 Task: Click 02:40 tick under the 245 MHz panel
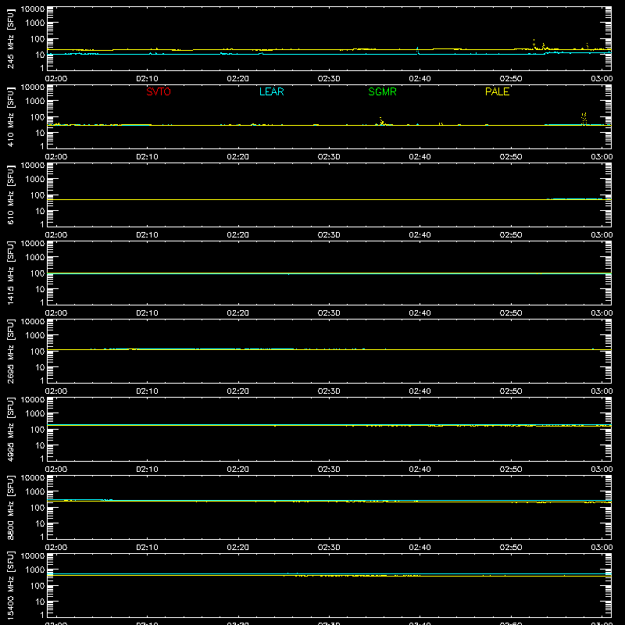tap(420, 79)
